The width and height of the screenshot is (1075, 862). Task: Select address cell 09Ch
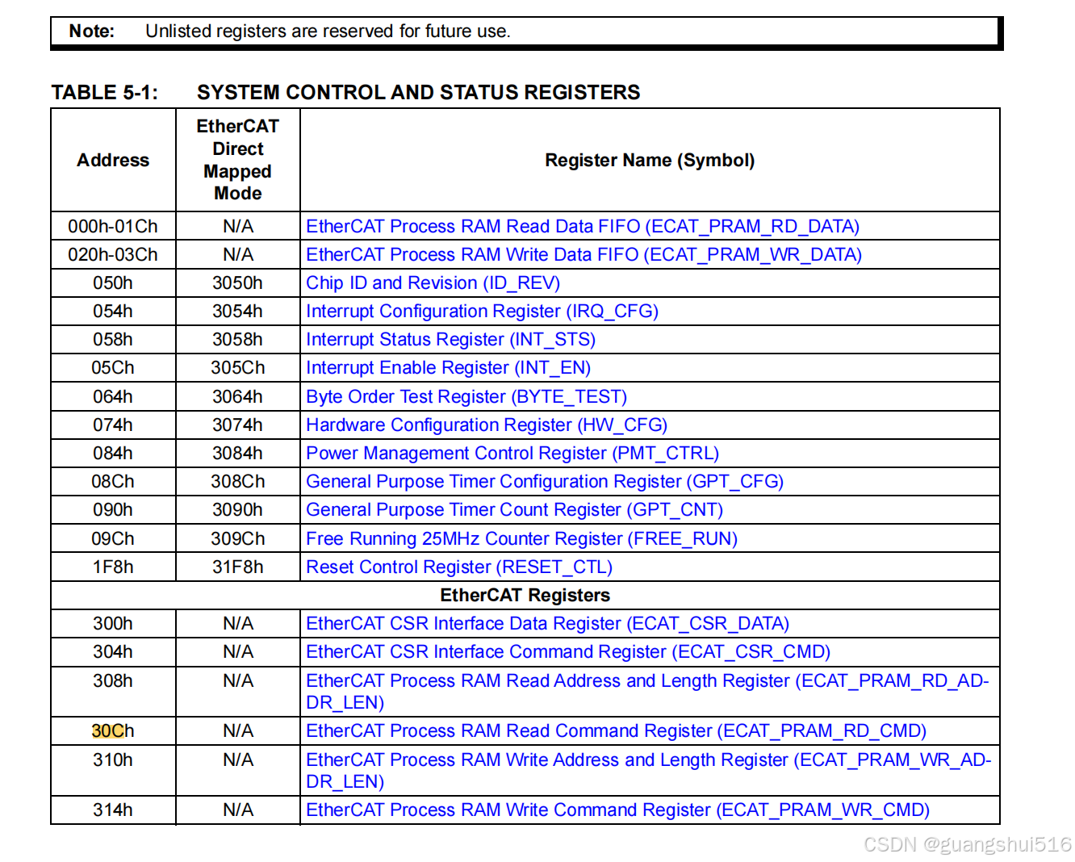click(113, 538)
